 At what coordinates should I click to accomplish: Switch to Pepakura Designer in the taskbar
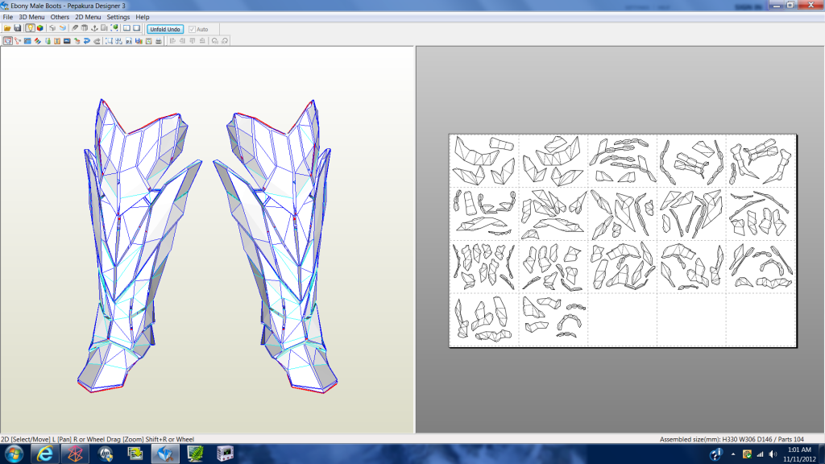(x=165, y=454)
